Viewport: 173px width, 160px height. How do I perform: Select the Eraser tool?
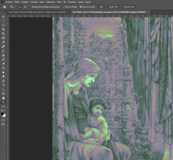click(3, 64)
